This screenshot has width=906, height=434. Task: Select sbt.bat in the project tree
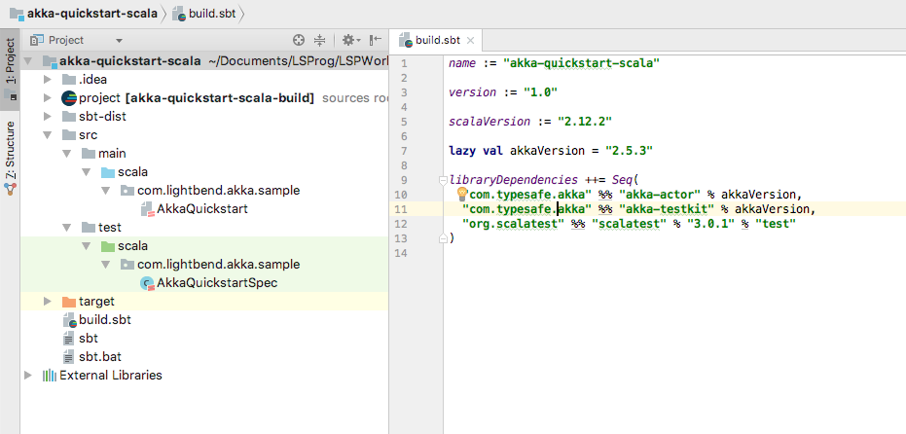click(100, 357)
